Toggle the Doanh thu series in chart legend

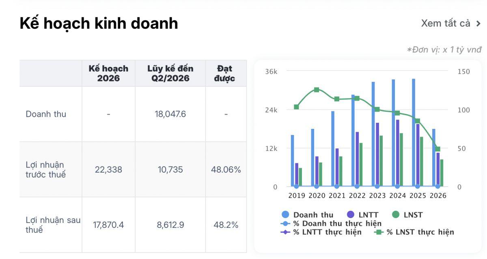[x=307, y=215]
